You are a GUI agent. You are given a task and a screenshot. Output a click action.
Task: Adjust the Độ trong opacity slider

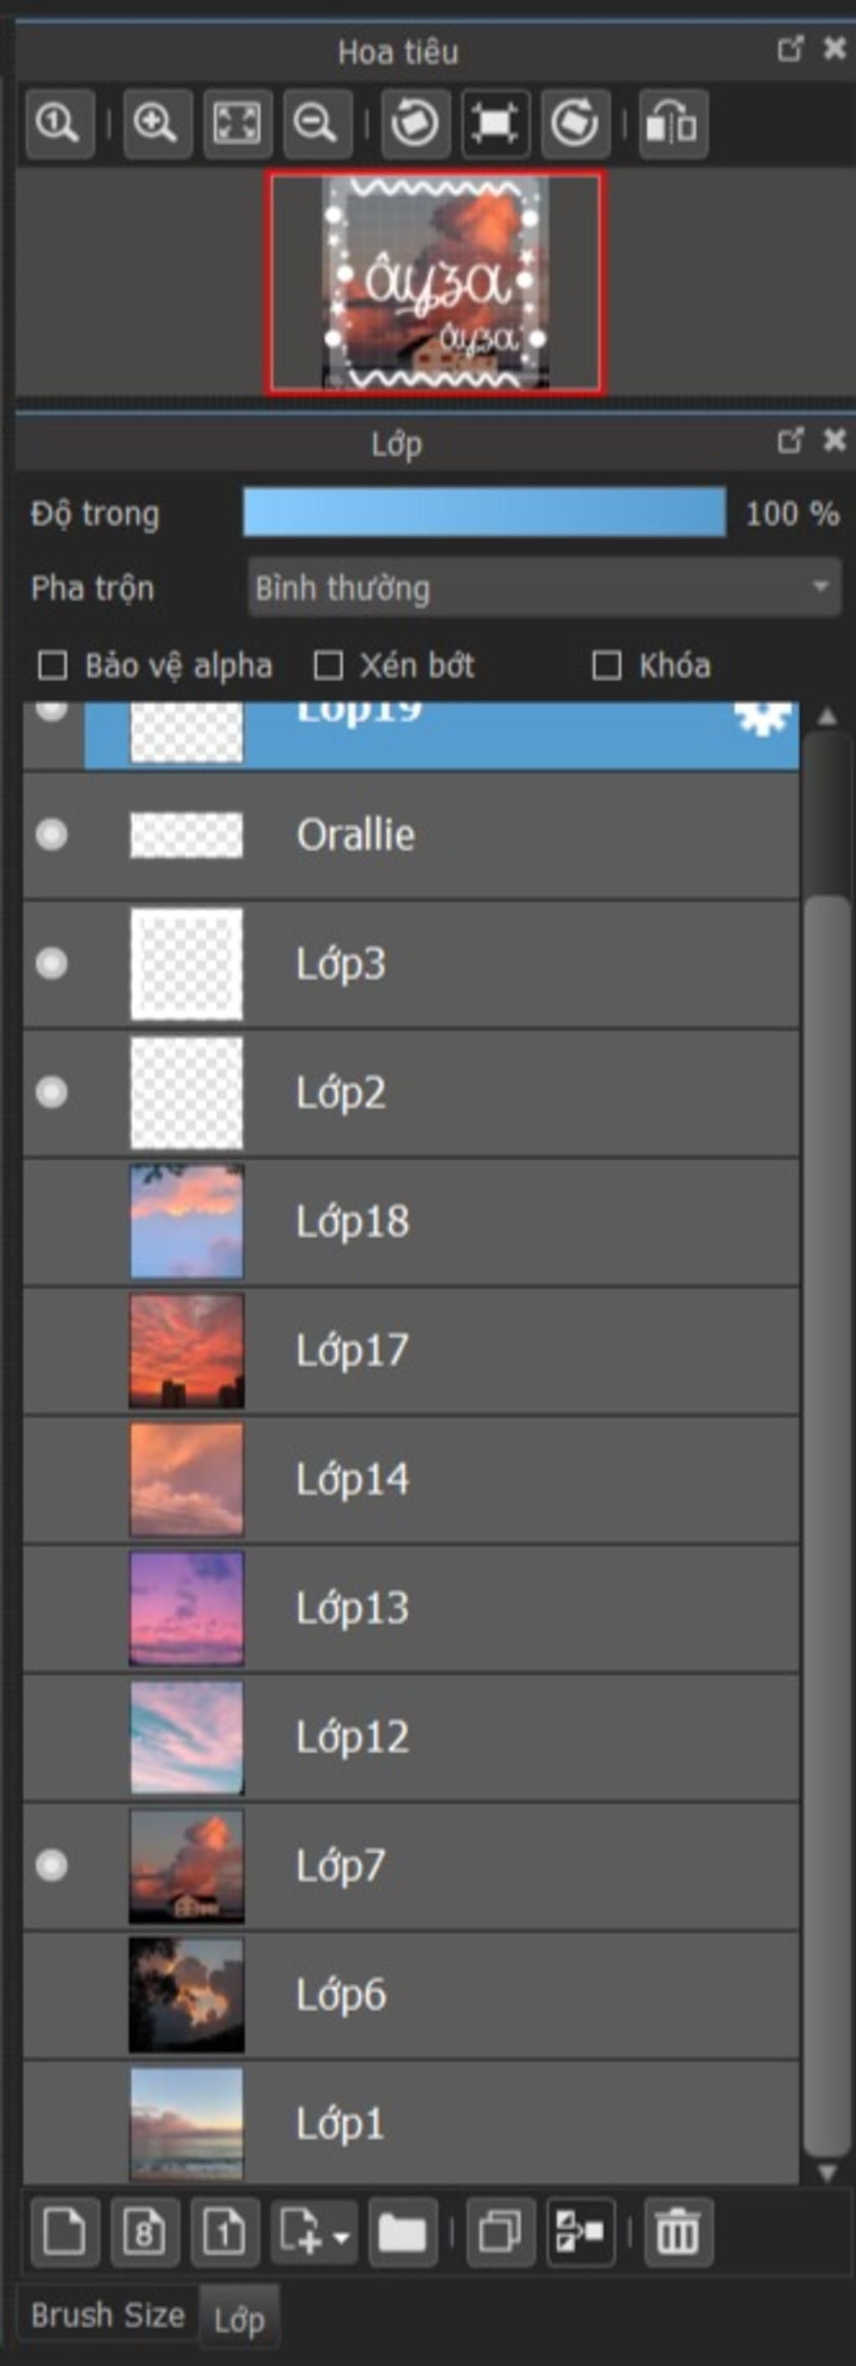tap(484, 512)
